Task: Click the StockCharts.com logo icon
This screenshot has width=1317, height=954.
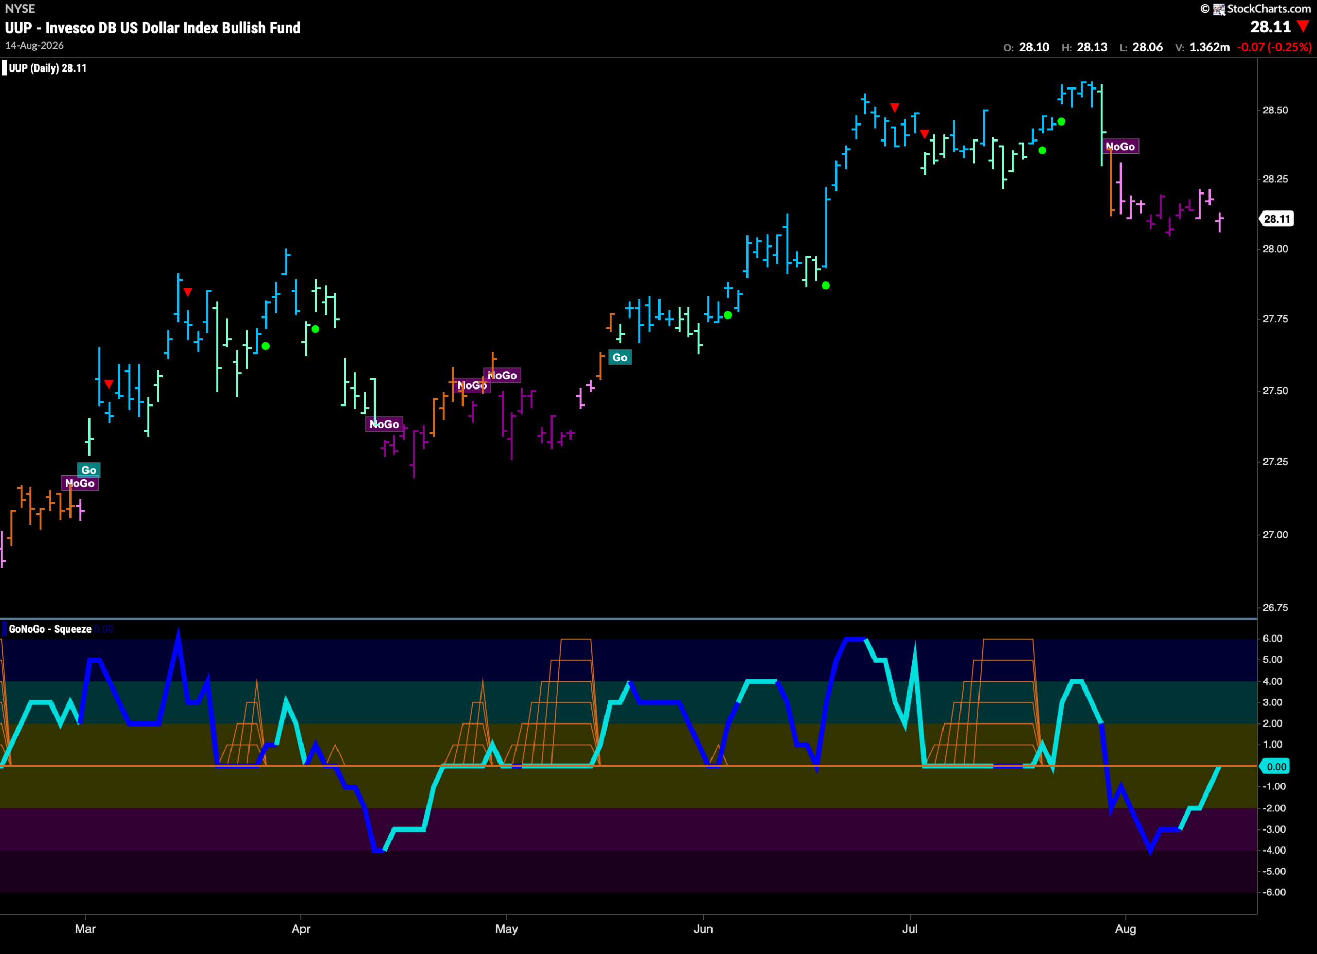Action: 1219,9
